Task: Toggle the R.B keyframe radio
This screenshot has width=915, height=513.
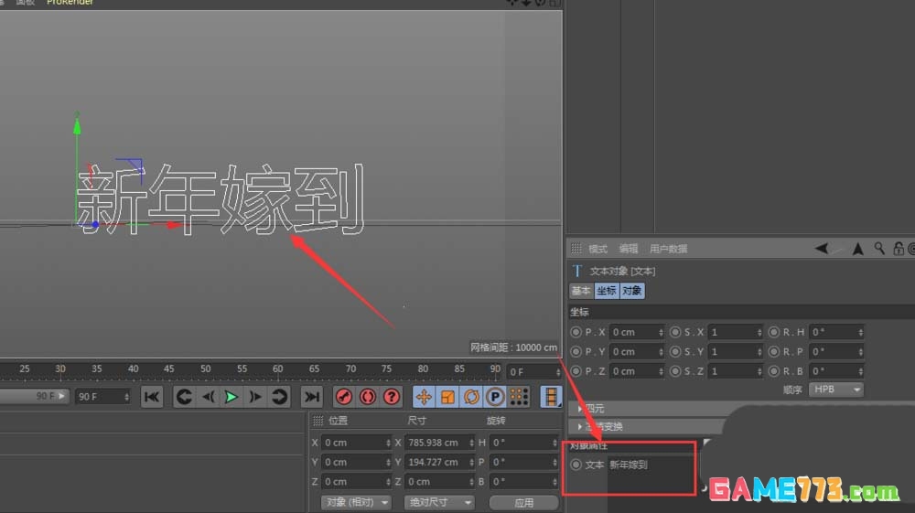Action: coord(774,370)
